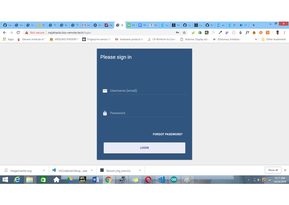Open the Stevens Institute bookmark
This screenshot has width=289, height=205.
(31, 39)
